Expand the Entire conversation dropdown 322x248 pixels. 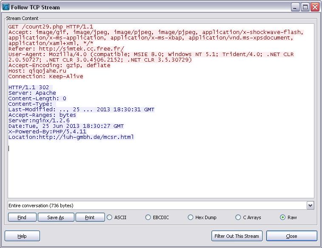coord(310,206)
